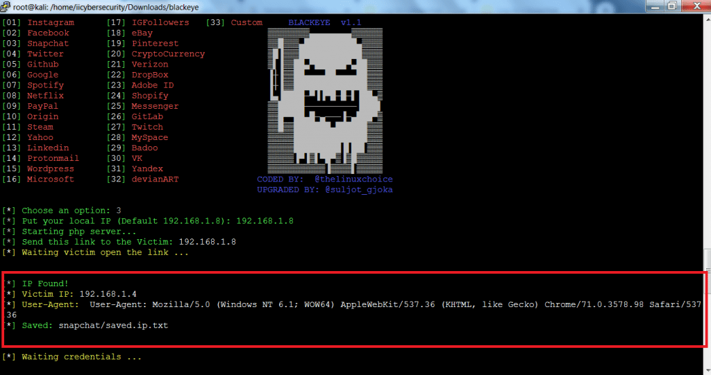Select the Badoo option text
This screenshot has width=711, height=375.
tap(144, 147)
